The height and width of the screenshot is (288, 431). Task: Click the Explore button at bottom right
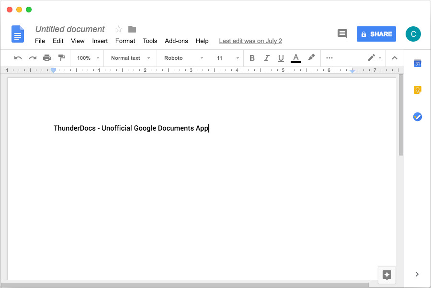click(387, 275)
